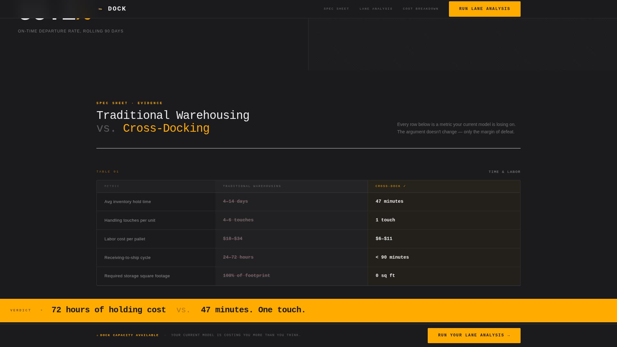Open the Cost Breakdown nav link

(420, 9)
